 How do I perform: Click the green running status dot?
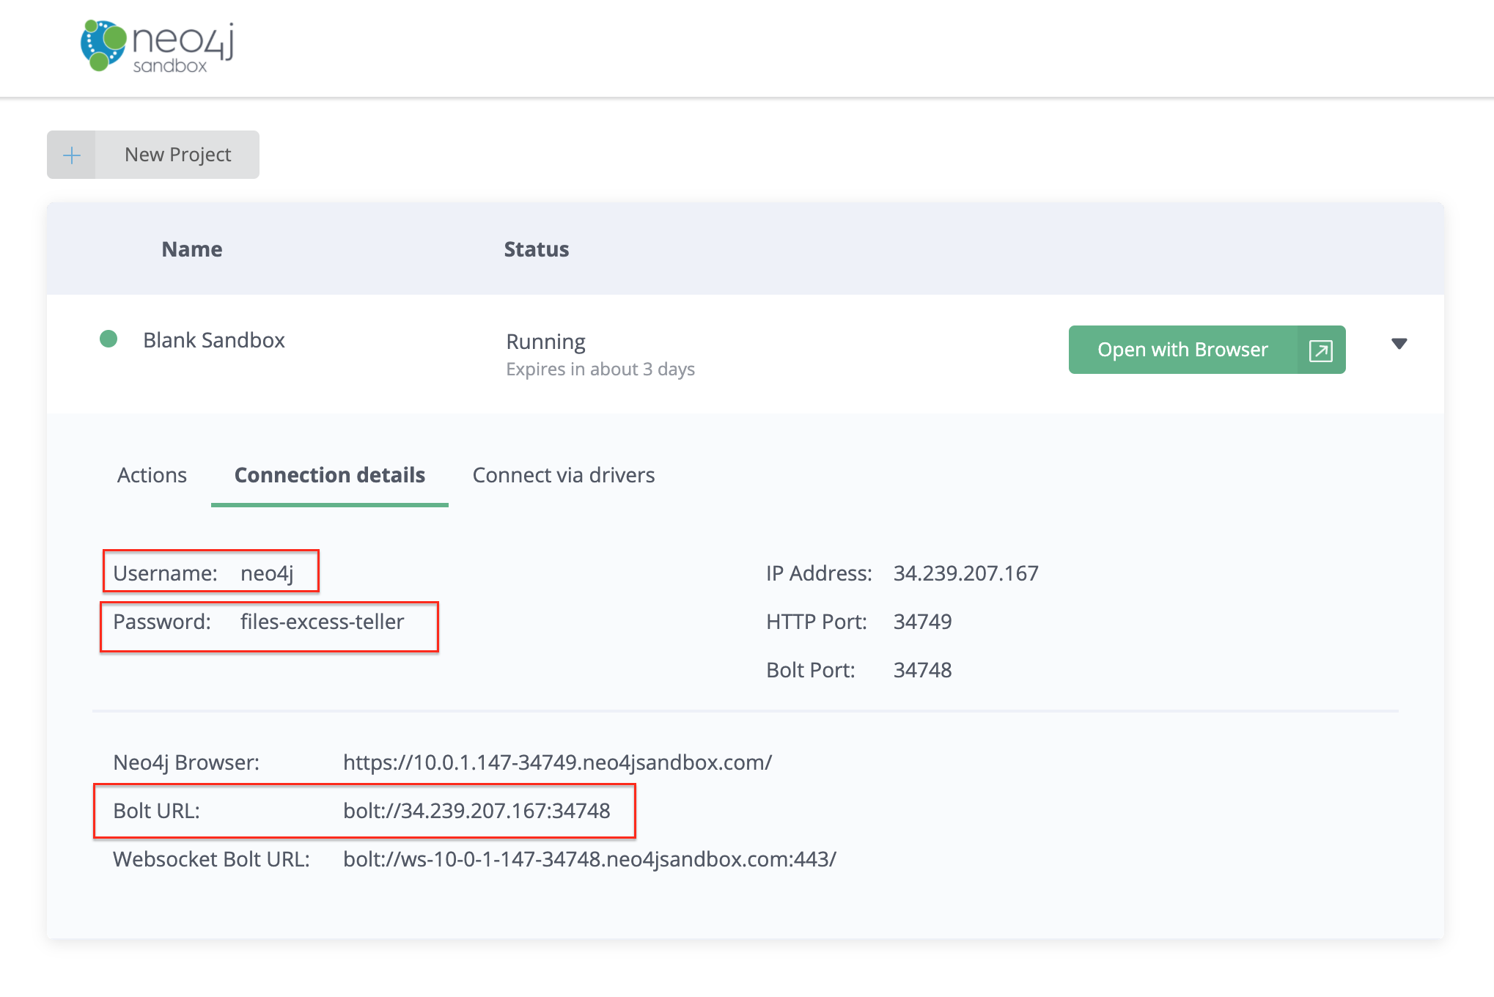[108, 339]
